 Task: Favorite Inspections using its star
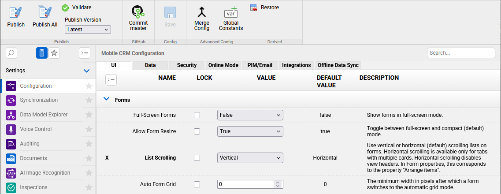(89, 187)
